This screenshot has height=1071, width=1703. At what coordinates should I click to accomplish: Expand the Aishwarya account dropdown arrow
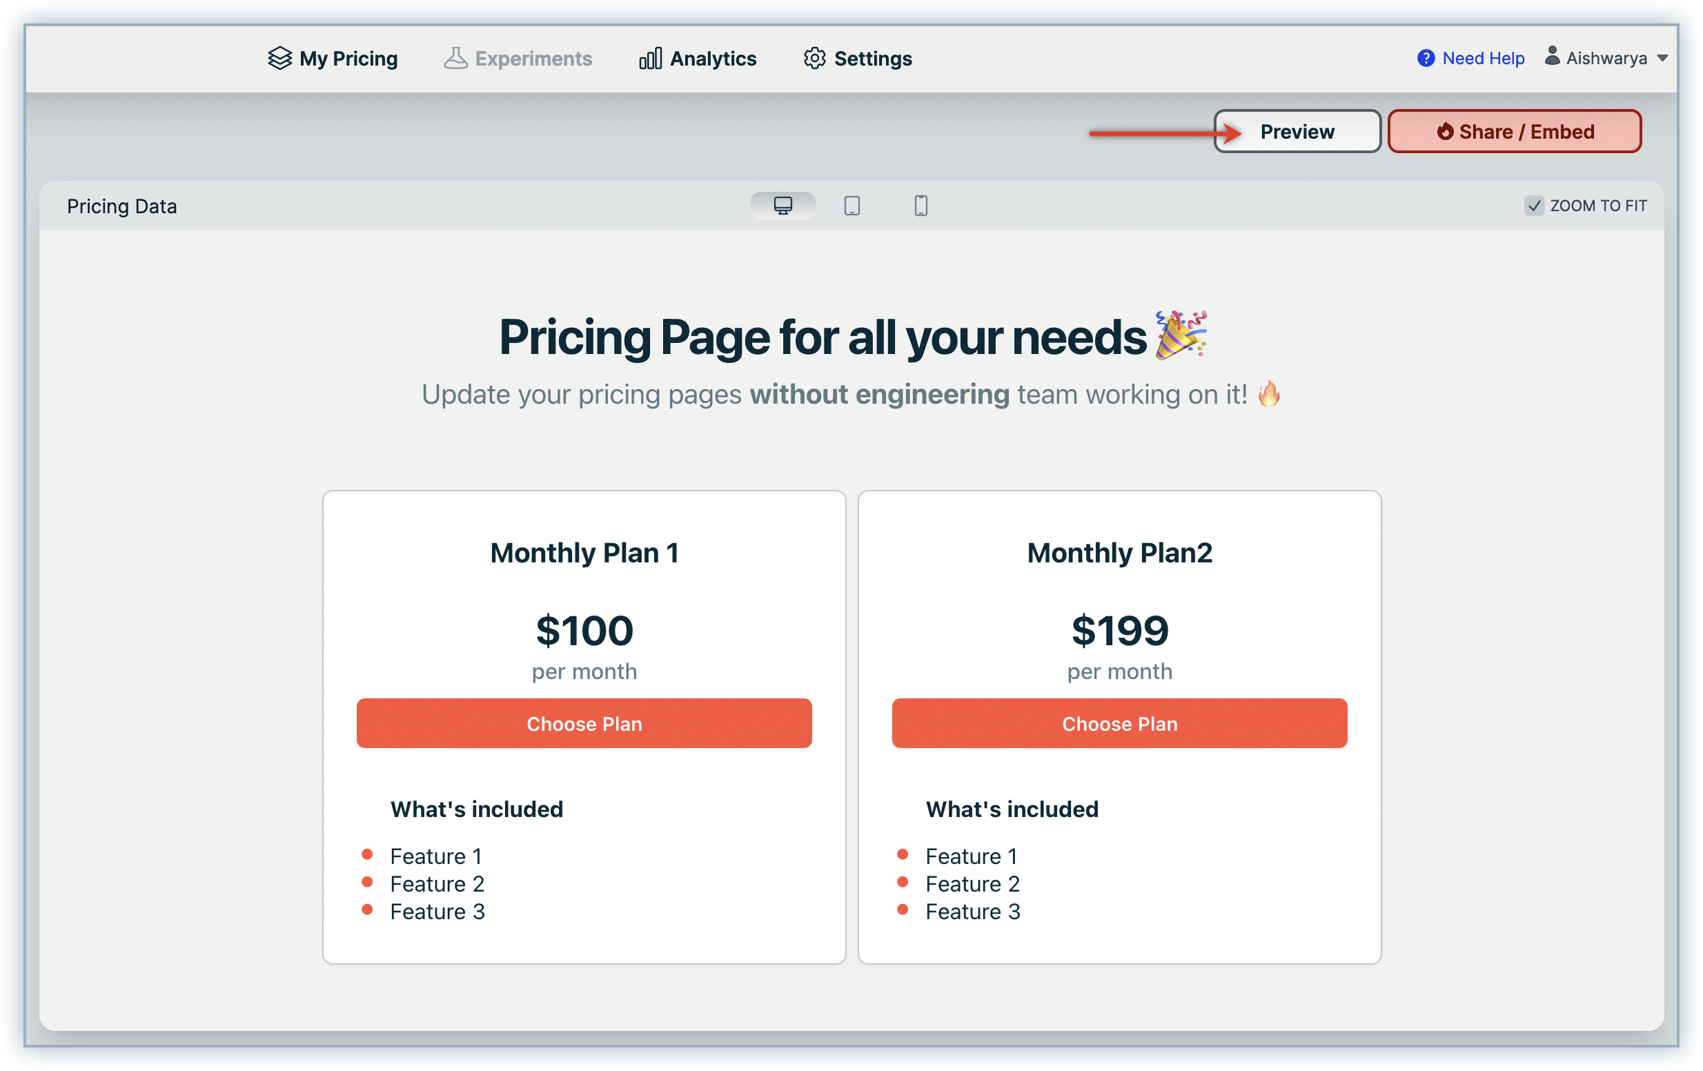(1663, 58)
